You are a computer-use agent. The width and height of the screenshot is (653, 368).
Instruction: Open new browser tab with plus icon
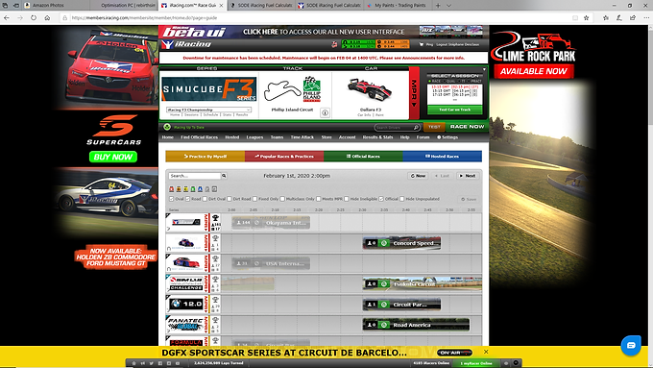point(438,6)
